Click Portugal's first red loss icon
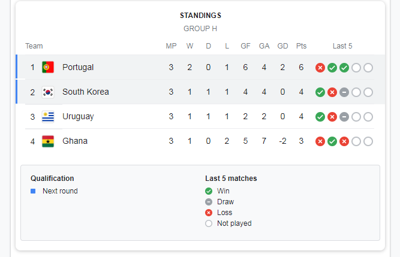This screenshot has height=257, width=400. 320,68
